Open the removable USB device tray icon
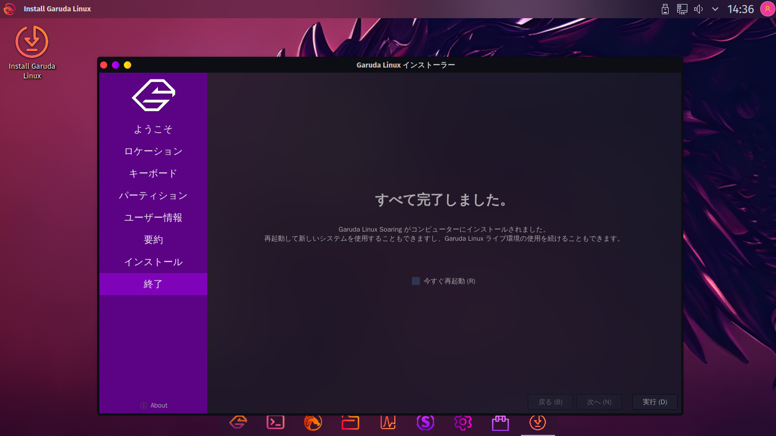Screen dimensions: 776x436 [x=665, y=9]
